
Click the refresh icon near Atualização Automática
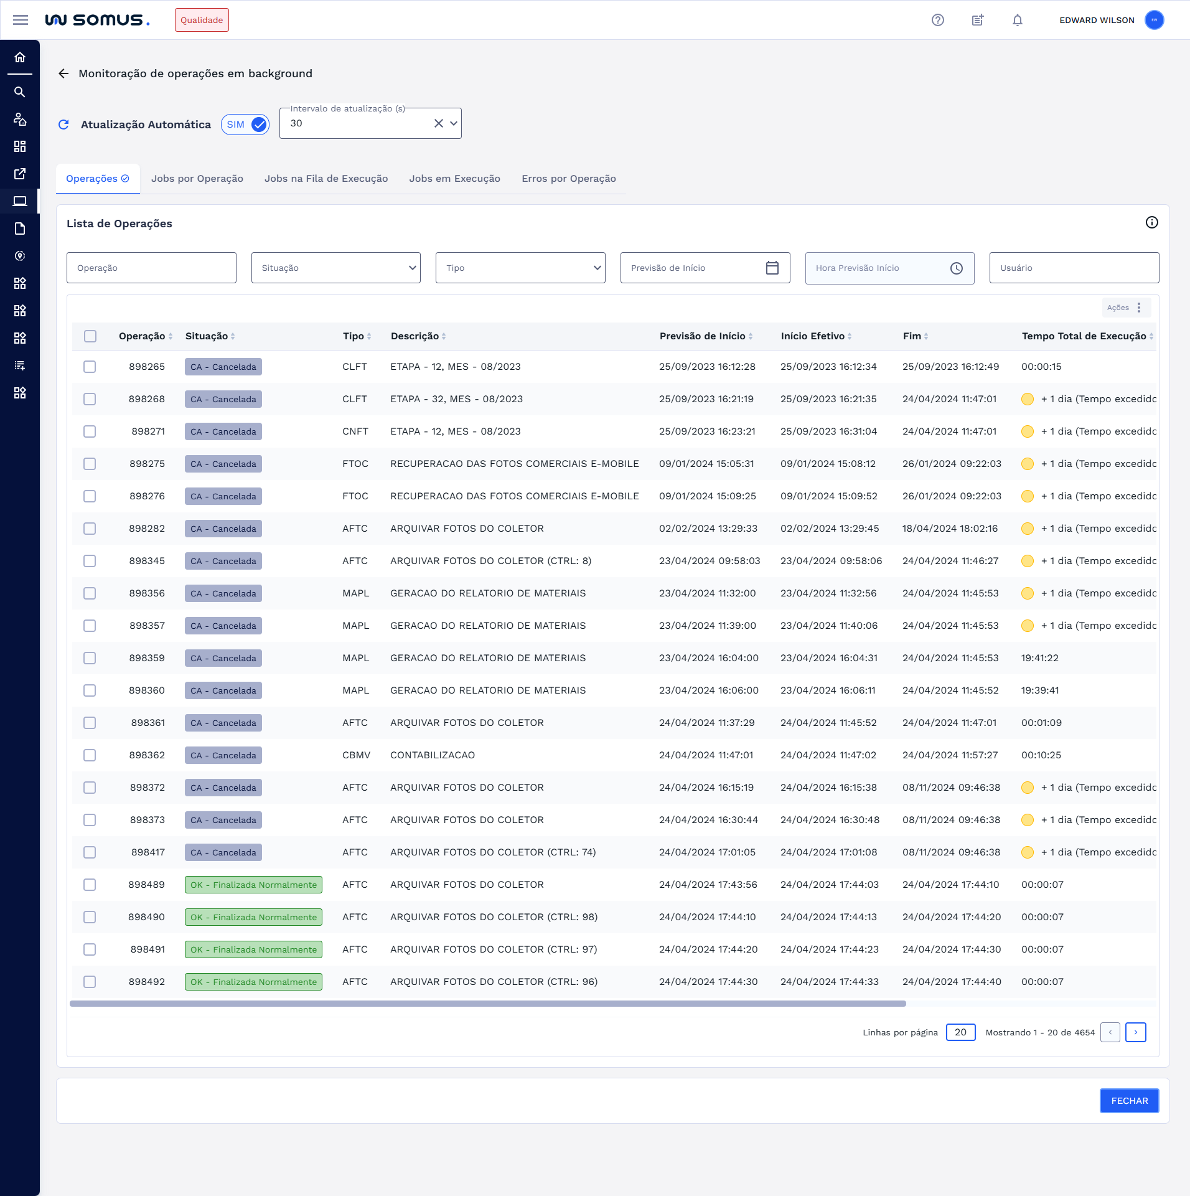(x=63, y=125)
